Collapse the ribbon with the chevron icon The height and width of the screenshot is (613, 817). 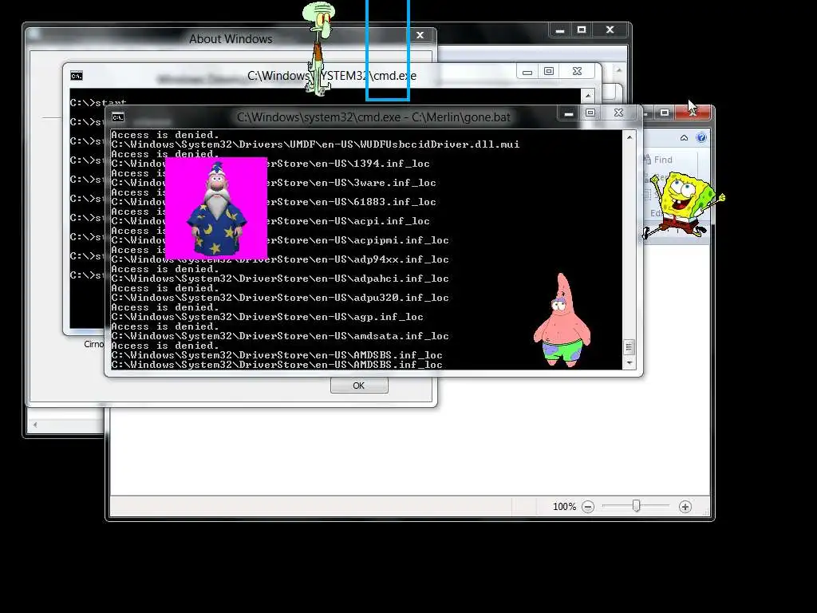click(x=684, y=138)
